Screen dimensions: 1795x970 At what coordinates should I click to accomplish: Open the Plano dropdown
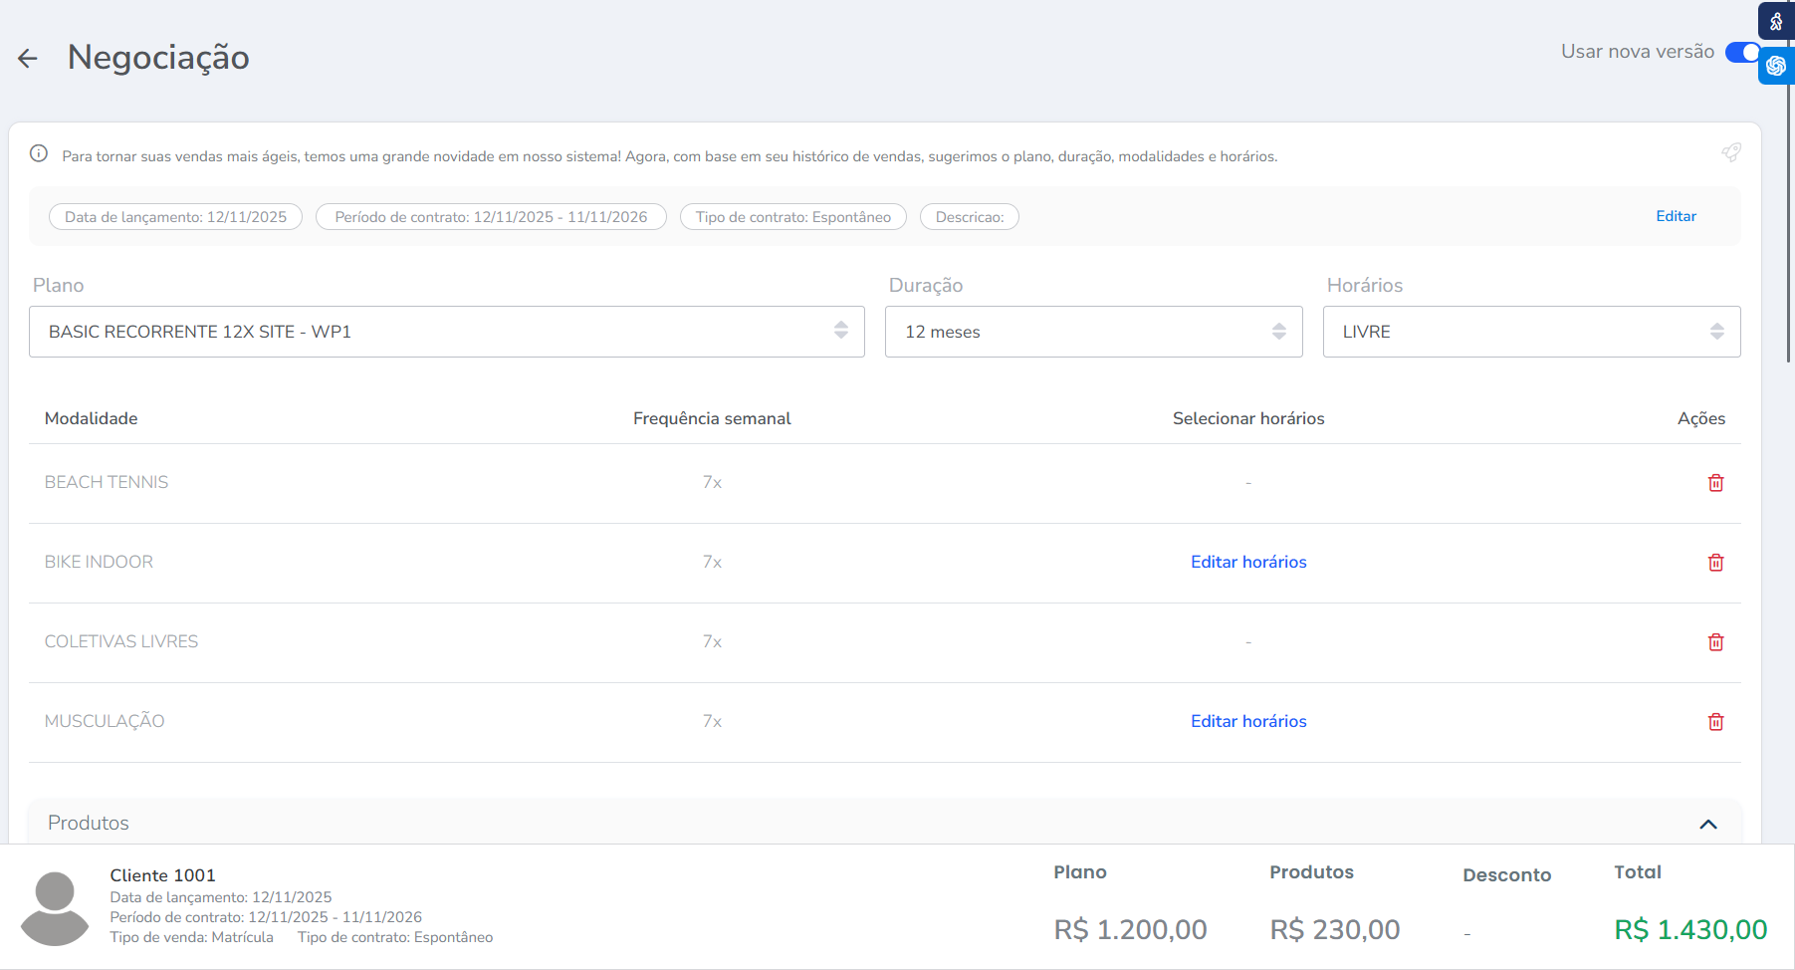(446, 332)
